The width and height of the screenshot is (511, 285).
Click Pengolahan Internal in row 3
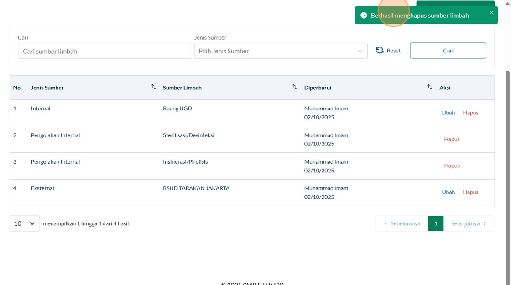pos(55,162)
